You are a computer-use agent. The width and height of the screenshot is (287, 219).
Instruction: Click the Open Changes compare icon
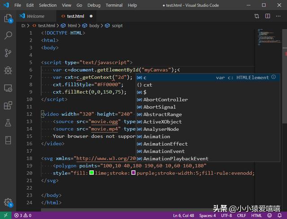[x=257, y=16]
